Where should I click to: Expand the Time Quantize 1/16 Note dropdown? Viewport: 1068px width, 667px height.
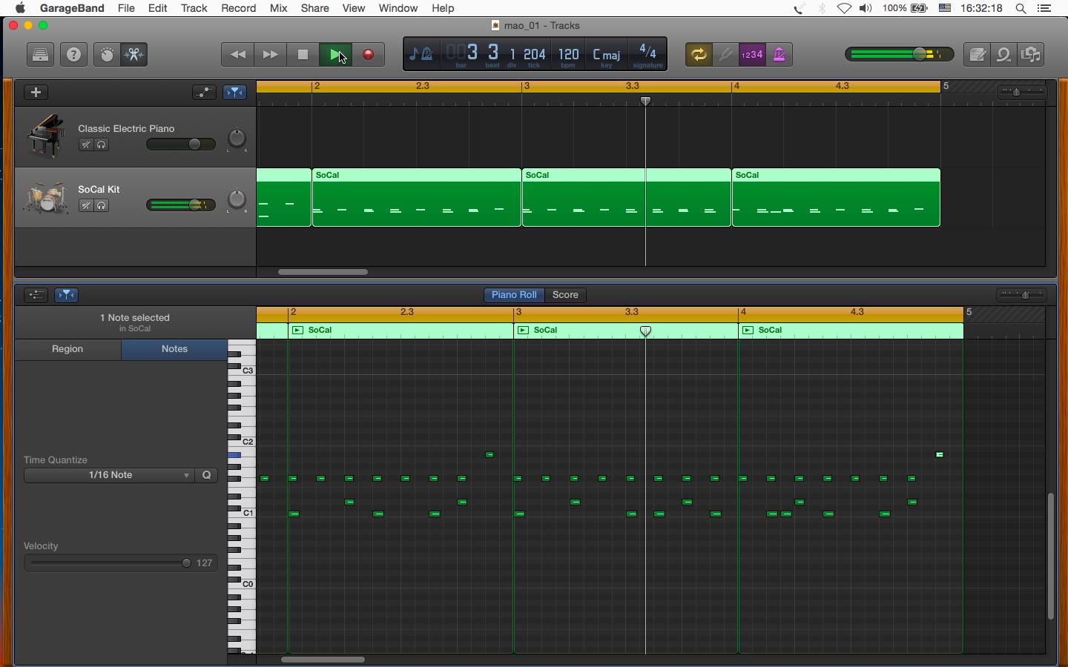point(110,475)
